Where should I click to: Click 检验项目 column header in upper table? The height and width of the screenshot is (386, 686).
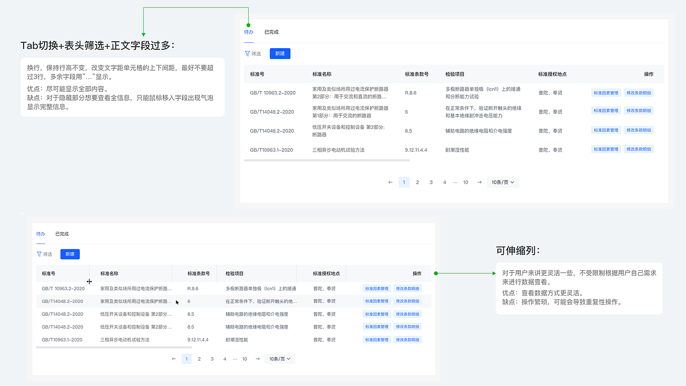tap(455, 74)
